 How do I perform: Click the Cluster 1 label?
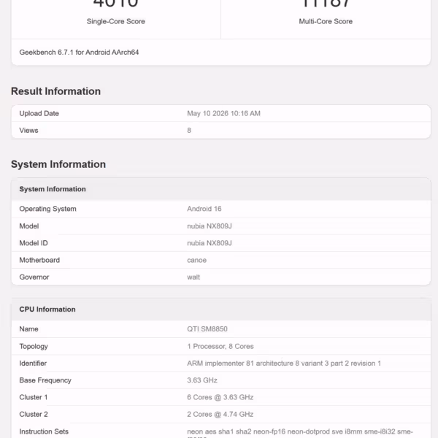[34, 397]
